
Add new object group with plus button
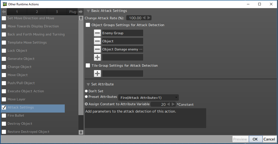point(97,57)
